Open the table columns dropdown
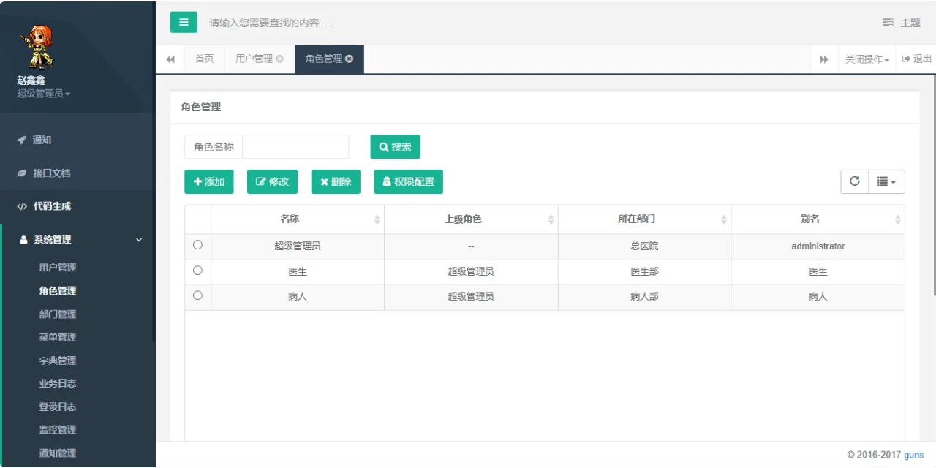 pyautogui.click(x=886, y=181)
